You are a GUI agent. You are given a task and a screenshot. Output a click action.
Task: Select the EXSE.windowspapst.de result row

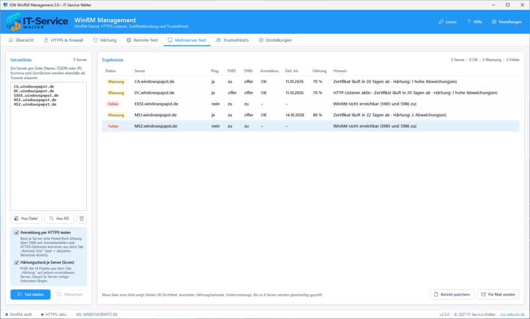[x=311, y=104]
